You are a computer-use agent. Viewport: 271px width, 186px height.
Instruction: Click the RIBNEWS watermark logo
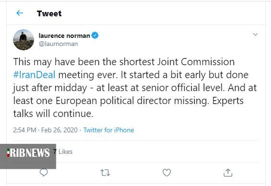(x=28, y=156)
